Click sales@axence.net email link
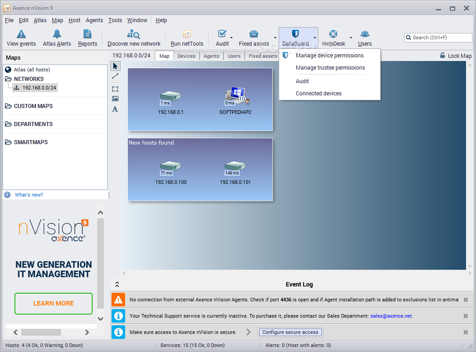The width and height of the screenshot is (476, 352). (x=391, y=316)
